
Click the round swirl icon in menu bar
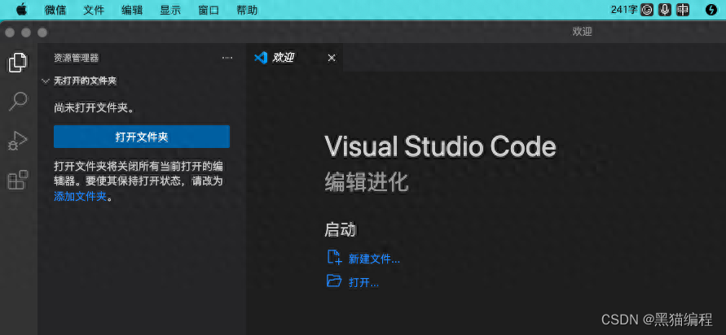(647, 10)
